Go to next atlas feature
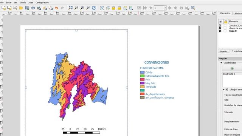This screenshot has height=136, width=242. click(x=170, y=8)
